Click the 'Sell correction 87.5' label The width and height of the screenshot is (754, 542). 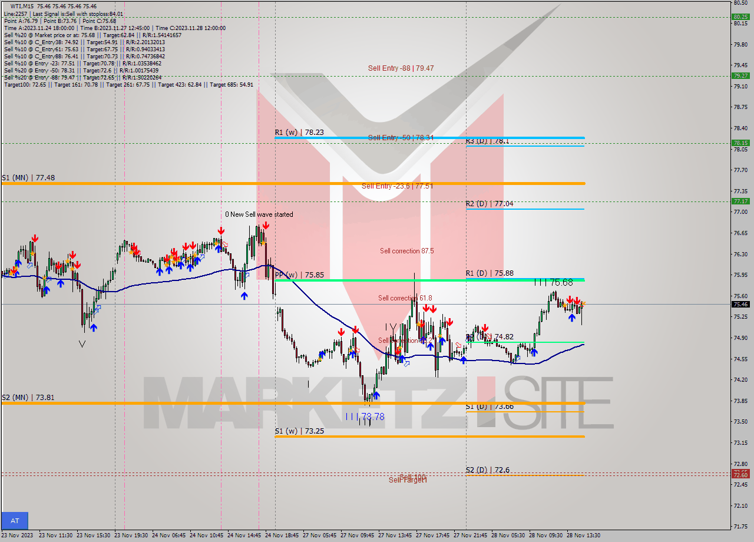406,251
